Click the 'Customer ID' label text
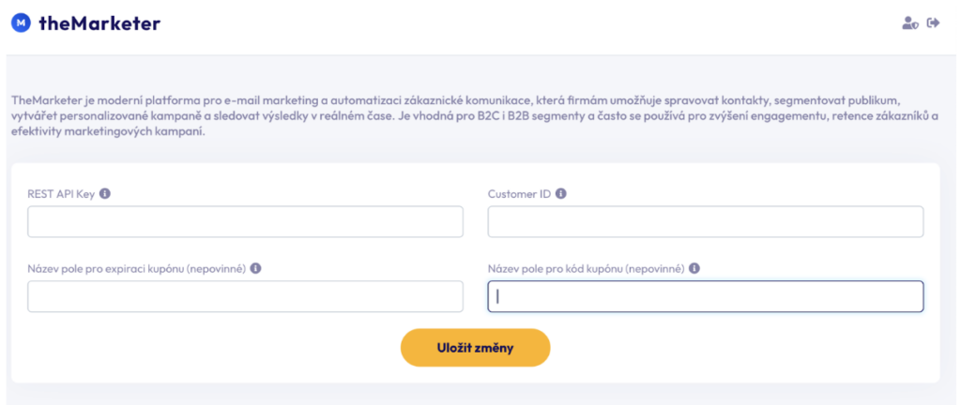Image resolution: width=961 pixels, height=405 pixels. 519,194
